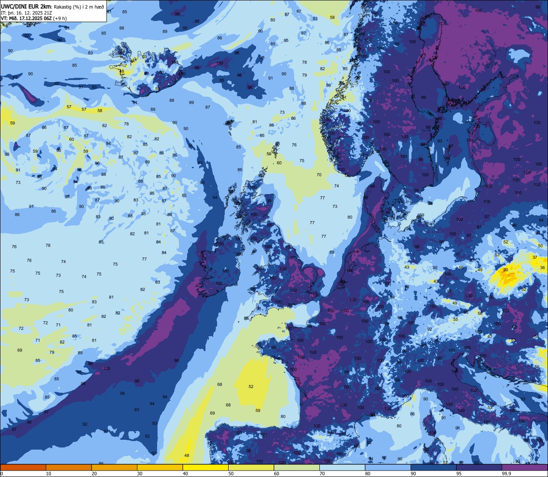Image resolution: width=548 pixels, height=477 pixels.
Task: Click the "95" label under the color scale
Action: coord(459,474)
